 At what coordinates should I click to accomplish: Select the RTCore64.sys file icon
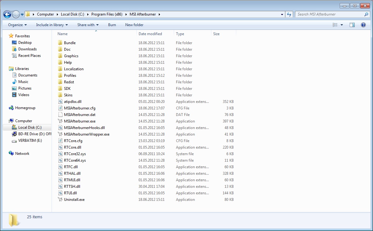(60, 160)
